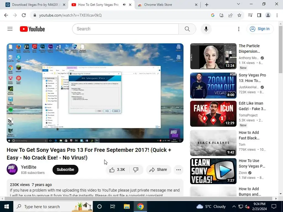The width and height of the screenshot is (283, 212).
Task: Open Chrome profile avatar
Action: point(268,15)
